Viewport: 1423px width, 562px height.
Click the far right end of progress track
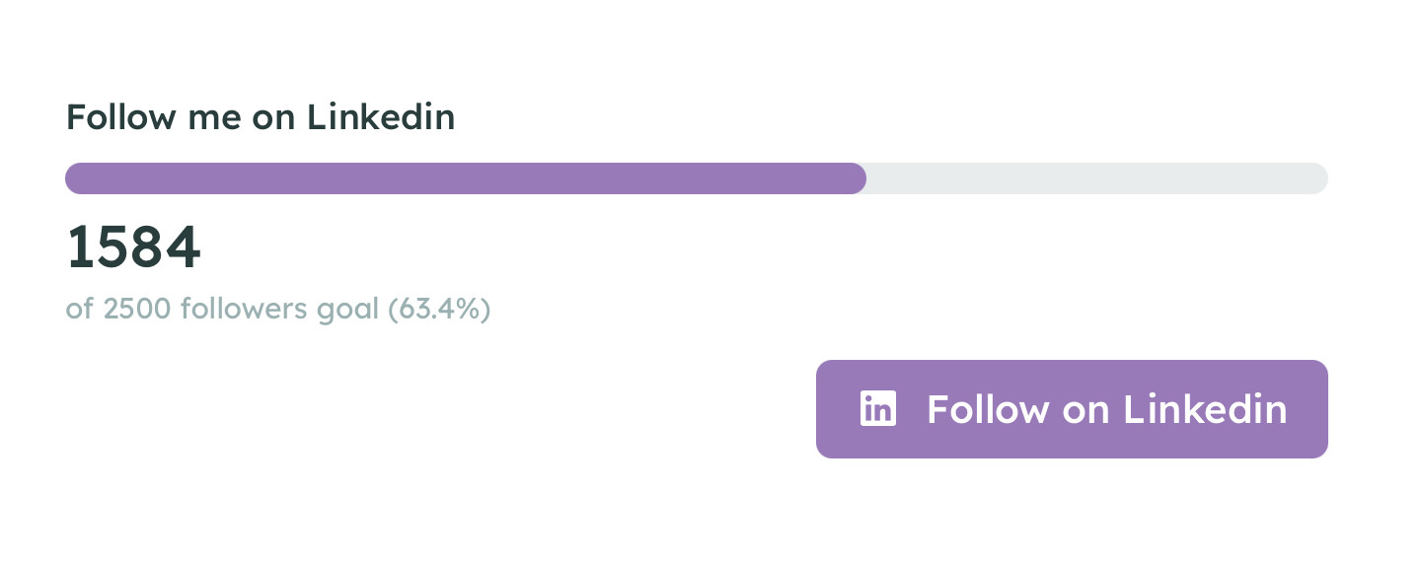(x=1319, y=178)
